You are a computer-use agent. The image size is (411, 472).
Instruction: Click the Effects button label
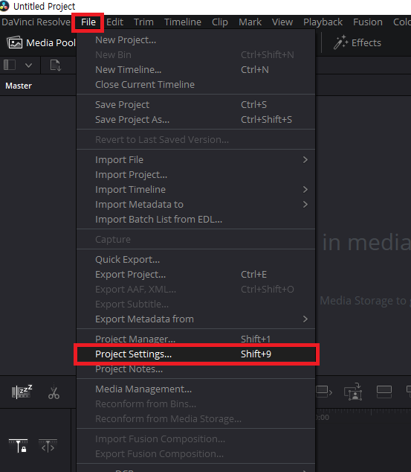(366, 42)
